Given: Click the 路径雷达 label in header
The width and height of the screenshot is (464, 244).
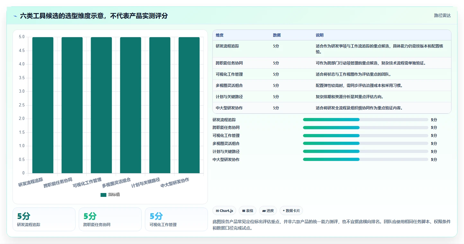Looking at the screenshot, I should pos(442,15).
